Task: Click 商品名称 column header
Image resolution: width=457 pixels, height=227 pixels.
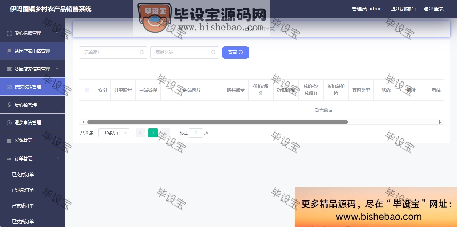Action: pyautogui.click(x=148, y=90)
